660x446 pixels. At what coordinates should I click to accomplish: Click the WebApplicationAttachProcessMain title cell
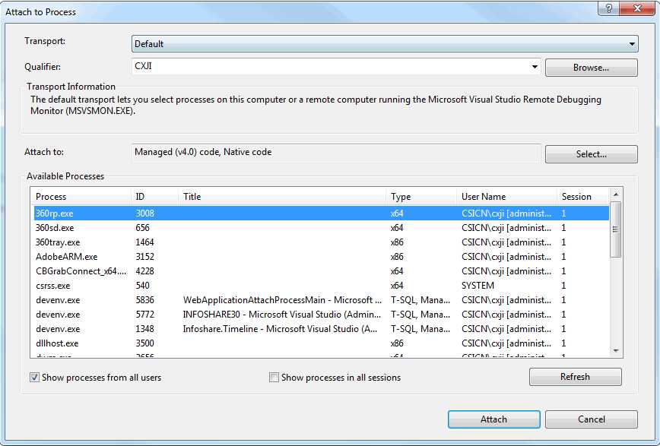[x=282, y=300]
